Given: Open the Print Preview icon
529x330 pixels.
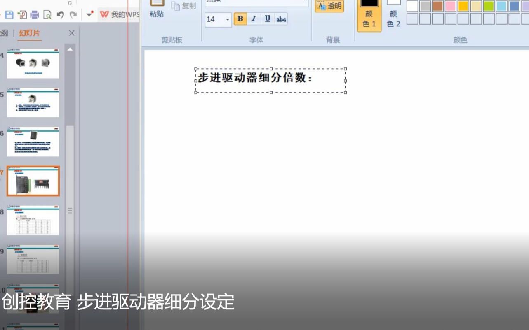Looking at the screenshot, I should tap(47, 15).
